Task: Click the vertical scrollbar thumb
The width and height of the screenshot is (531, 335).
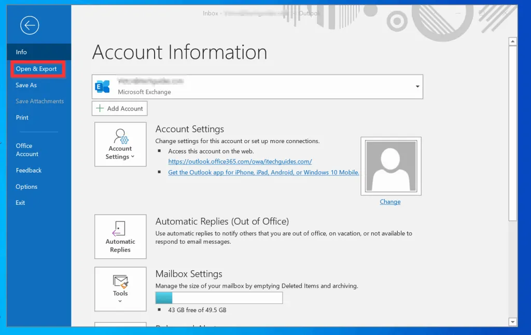Action: tap(513, 133)
